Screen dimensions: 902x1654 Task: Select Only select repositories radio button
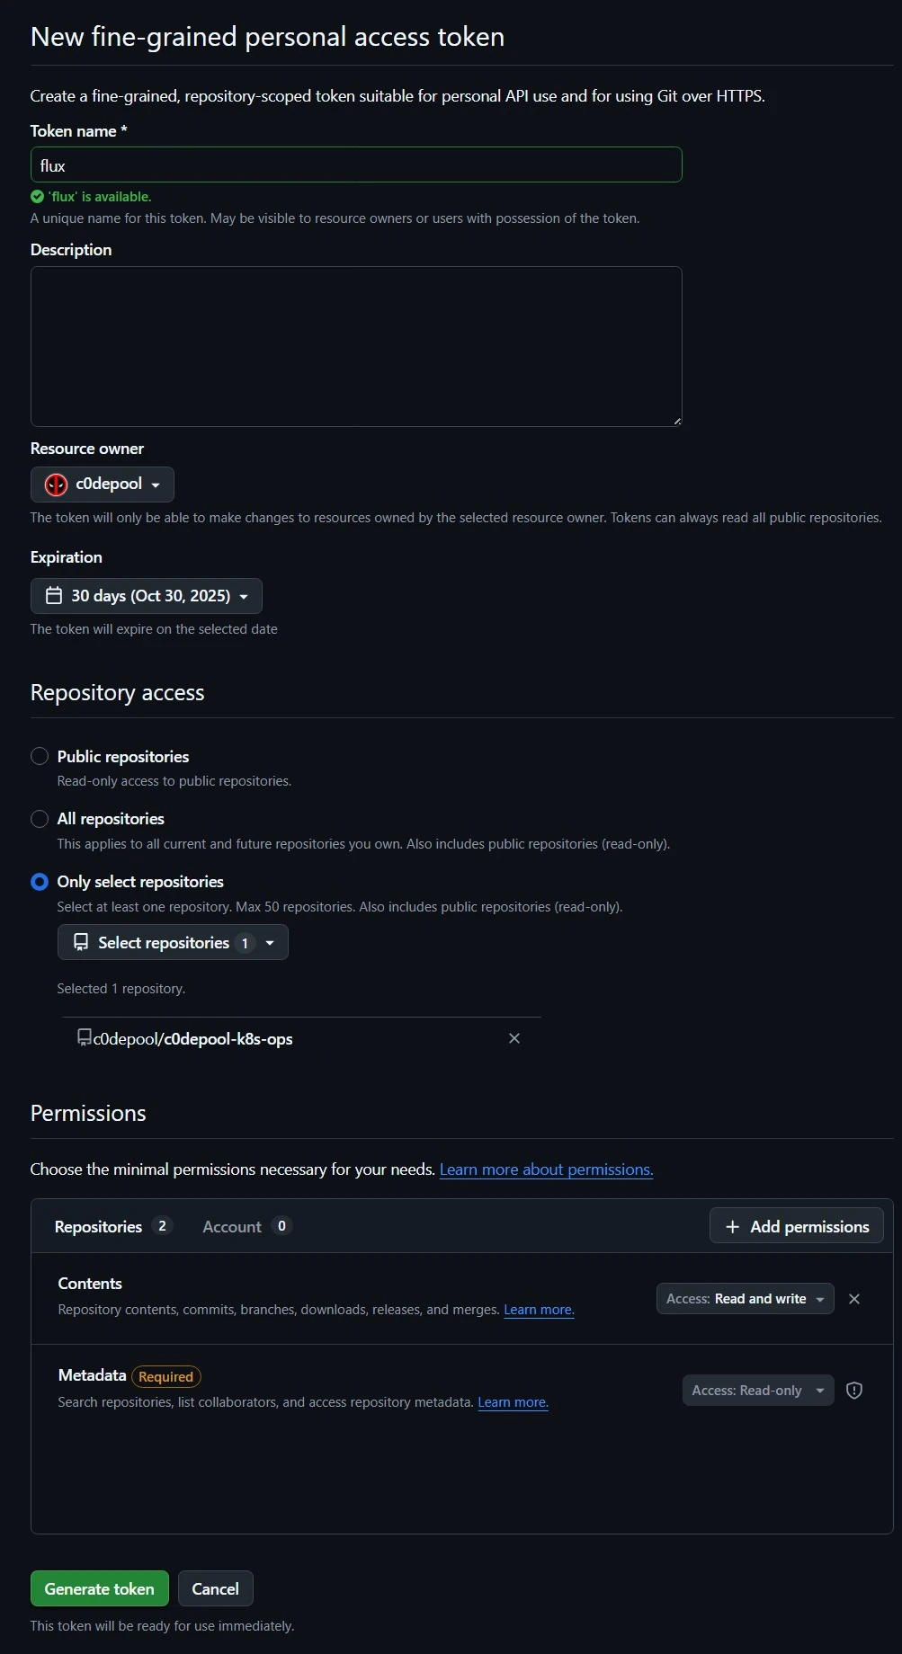pos(40,882)
